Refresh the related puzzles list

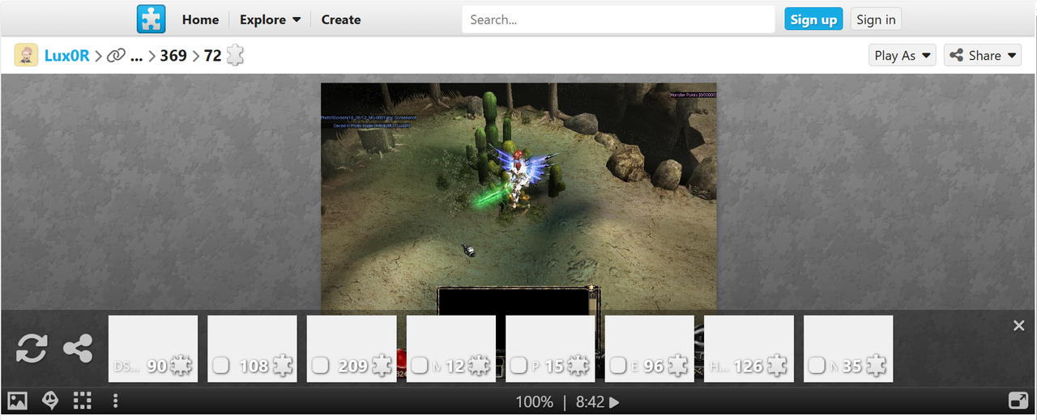pyautogui.click(x=32, y=349)
